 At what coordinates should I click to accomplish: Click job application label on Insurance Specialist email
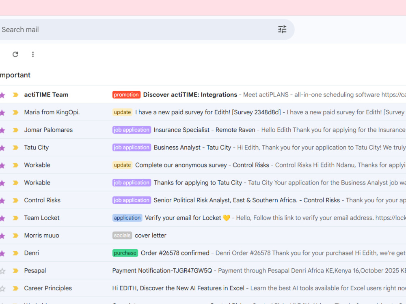132,130
